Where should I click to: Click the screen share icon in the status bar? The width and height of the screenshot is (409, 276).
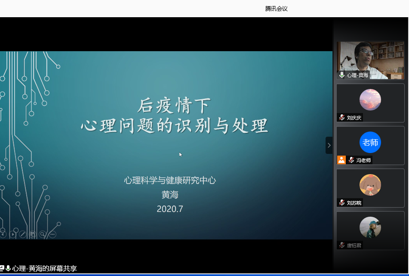[x=2, y=268]
